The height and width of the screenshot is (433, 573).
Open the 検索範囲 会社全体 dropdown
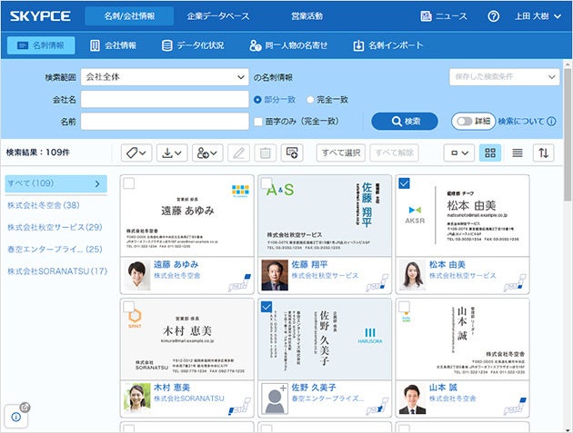(x=165, y=77)
